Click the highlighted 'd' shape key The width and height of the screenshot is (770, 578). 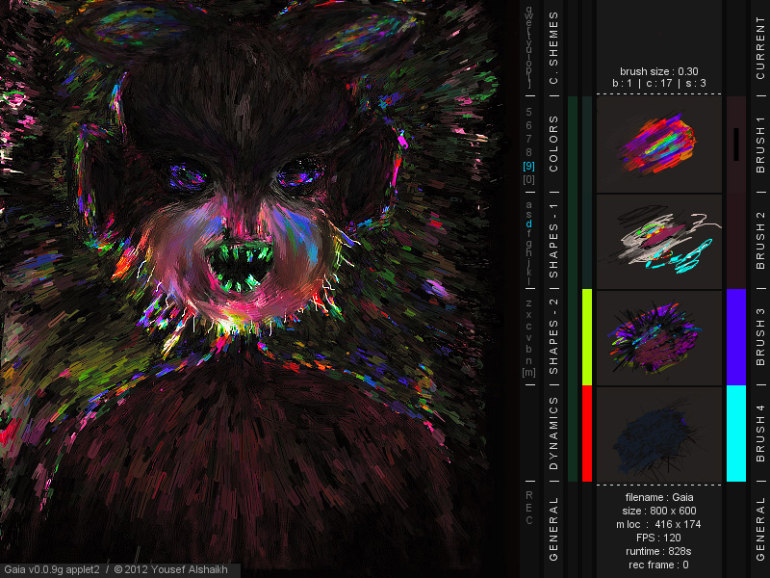(x=528, y=223)
